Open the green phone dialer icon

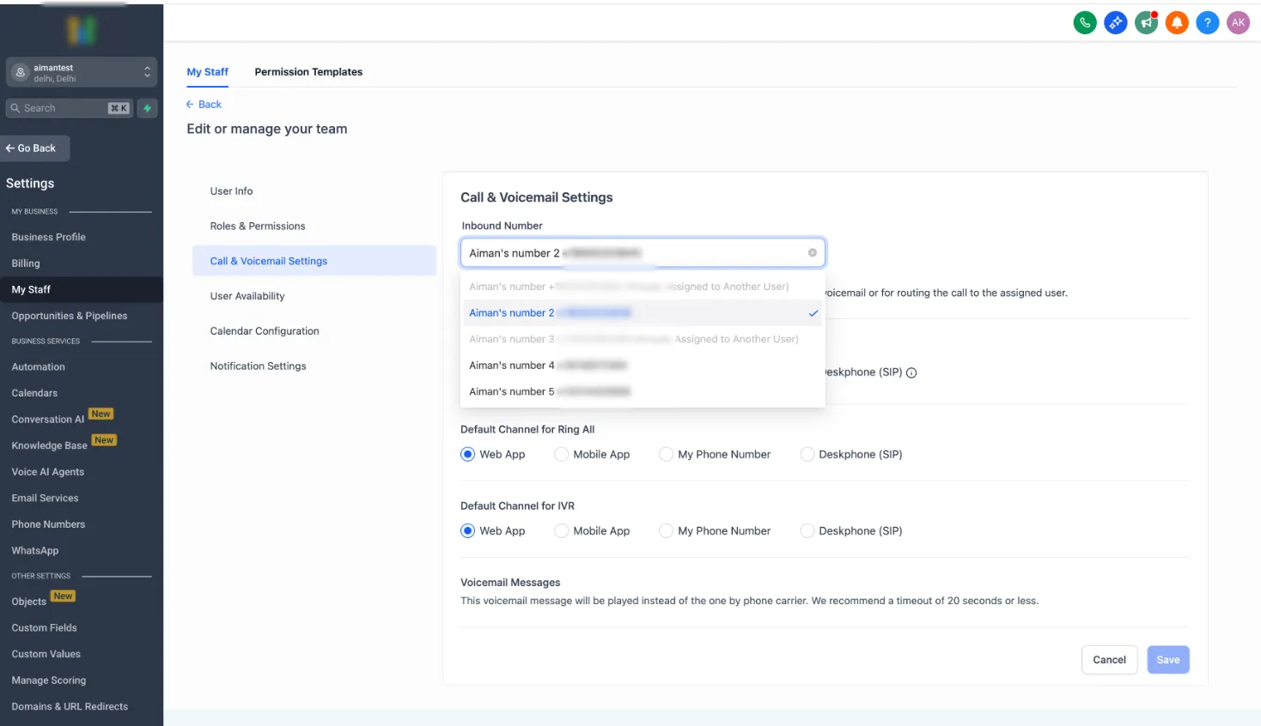tap(1085, 23)
